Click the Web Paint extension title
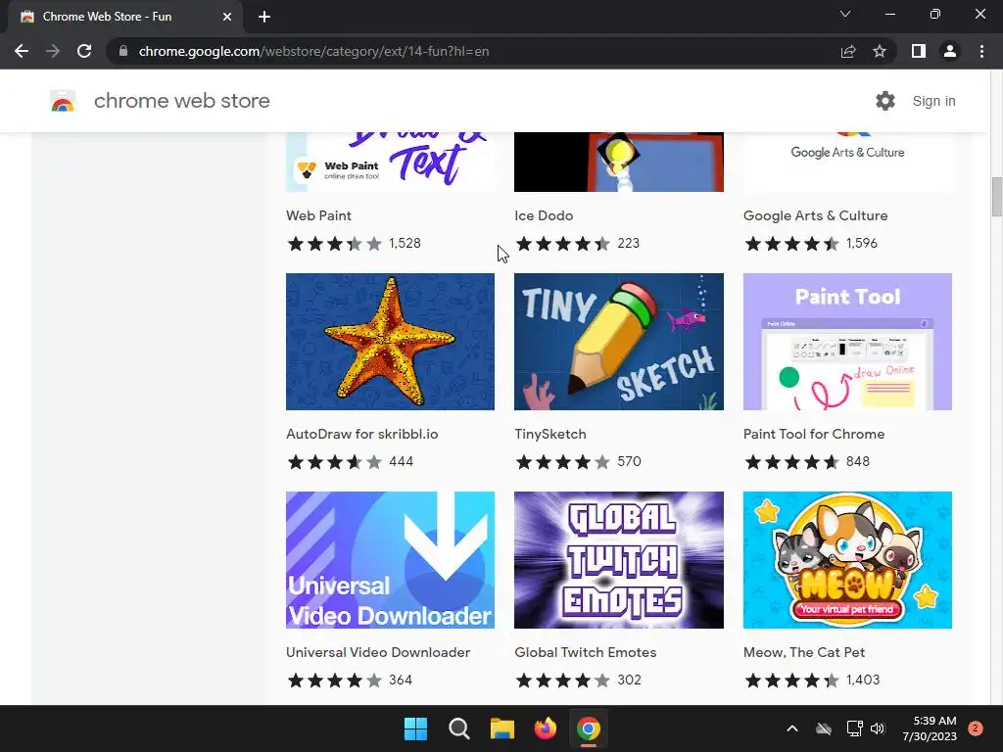This screenshot has height=752, width=1003. (318, 215)
